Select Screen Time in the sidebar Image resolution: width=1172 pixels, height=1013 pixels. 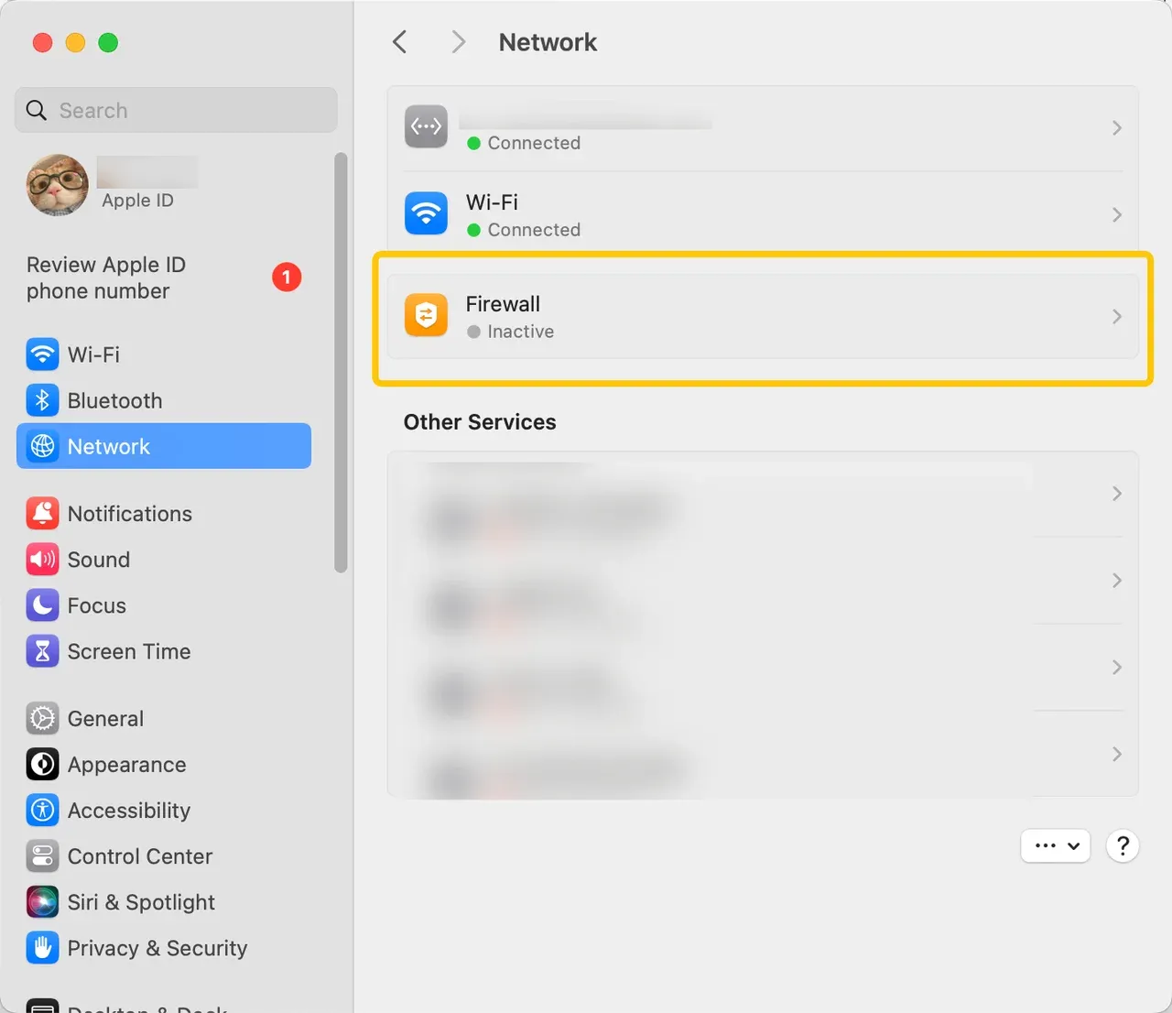tap(164, 651)
